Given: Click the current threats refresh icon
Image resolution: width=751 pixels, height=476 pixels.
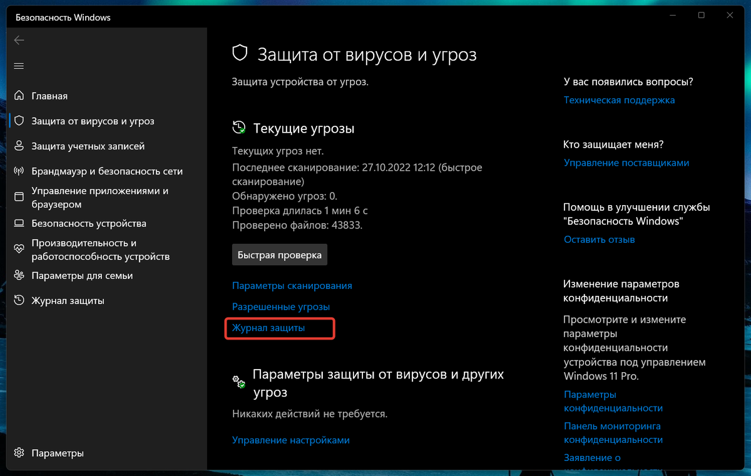Looking at the screenshot, I should click(239, 128).
